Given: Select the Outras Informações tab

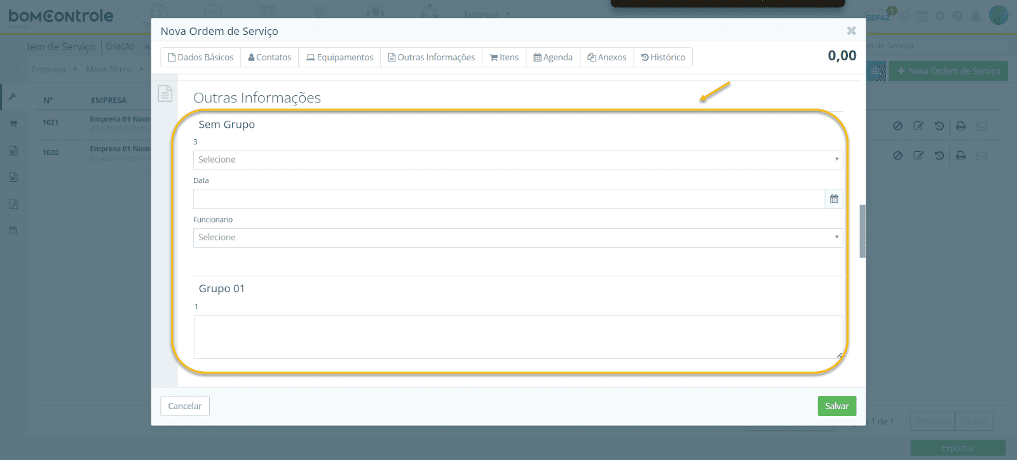Looking at the screenshot, I should pyautogui.click(x=432, y=57).
